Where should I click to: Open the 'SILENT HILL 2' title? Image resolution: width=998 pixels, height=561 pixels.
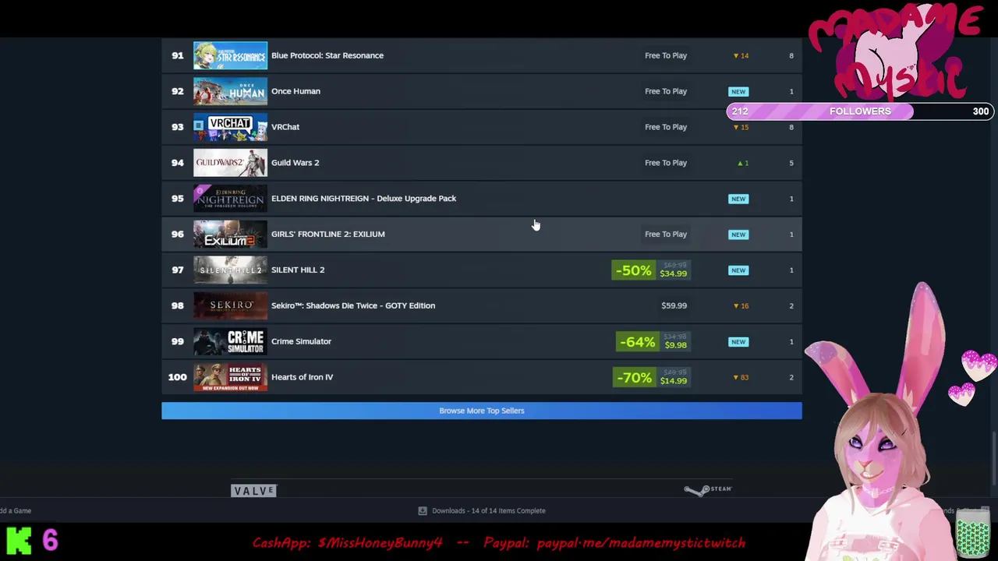[298, 270]
